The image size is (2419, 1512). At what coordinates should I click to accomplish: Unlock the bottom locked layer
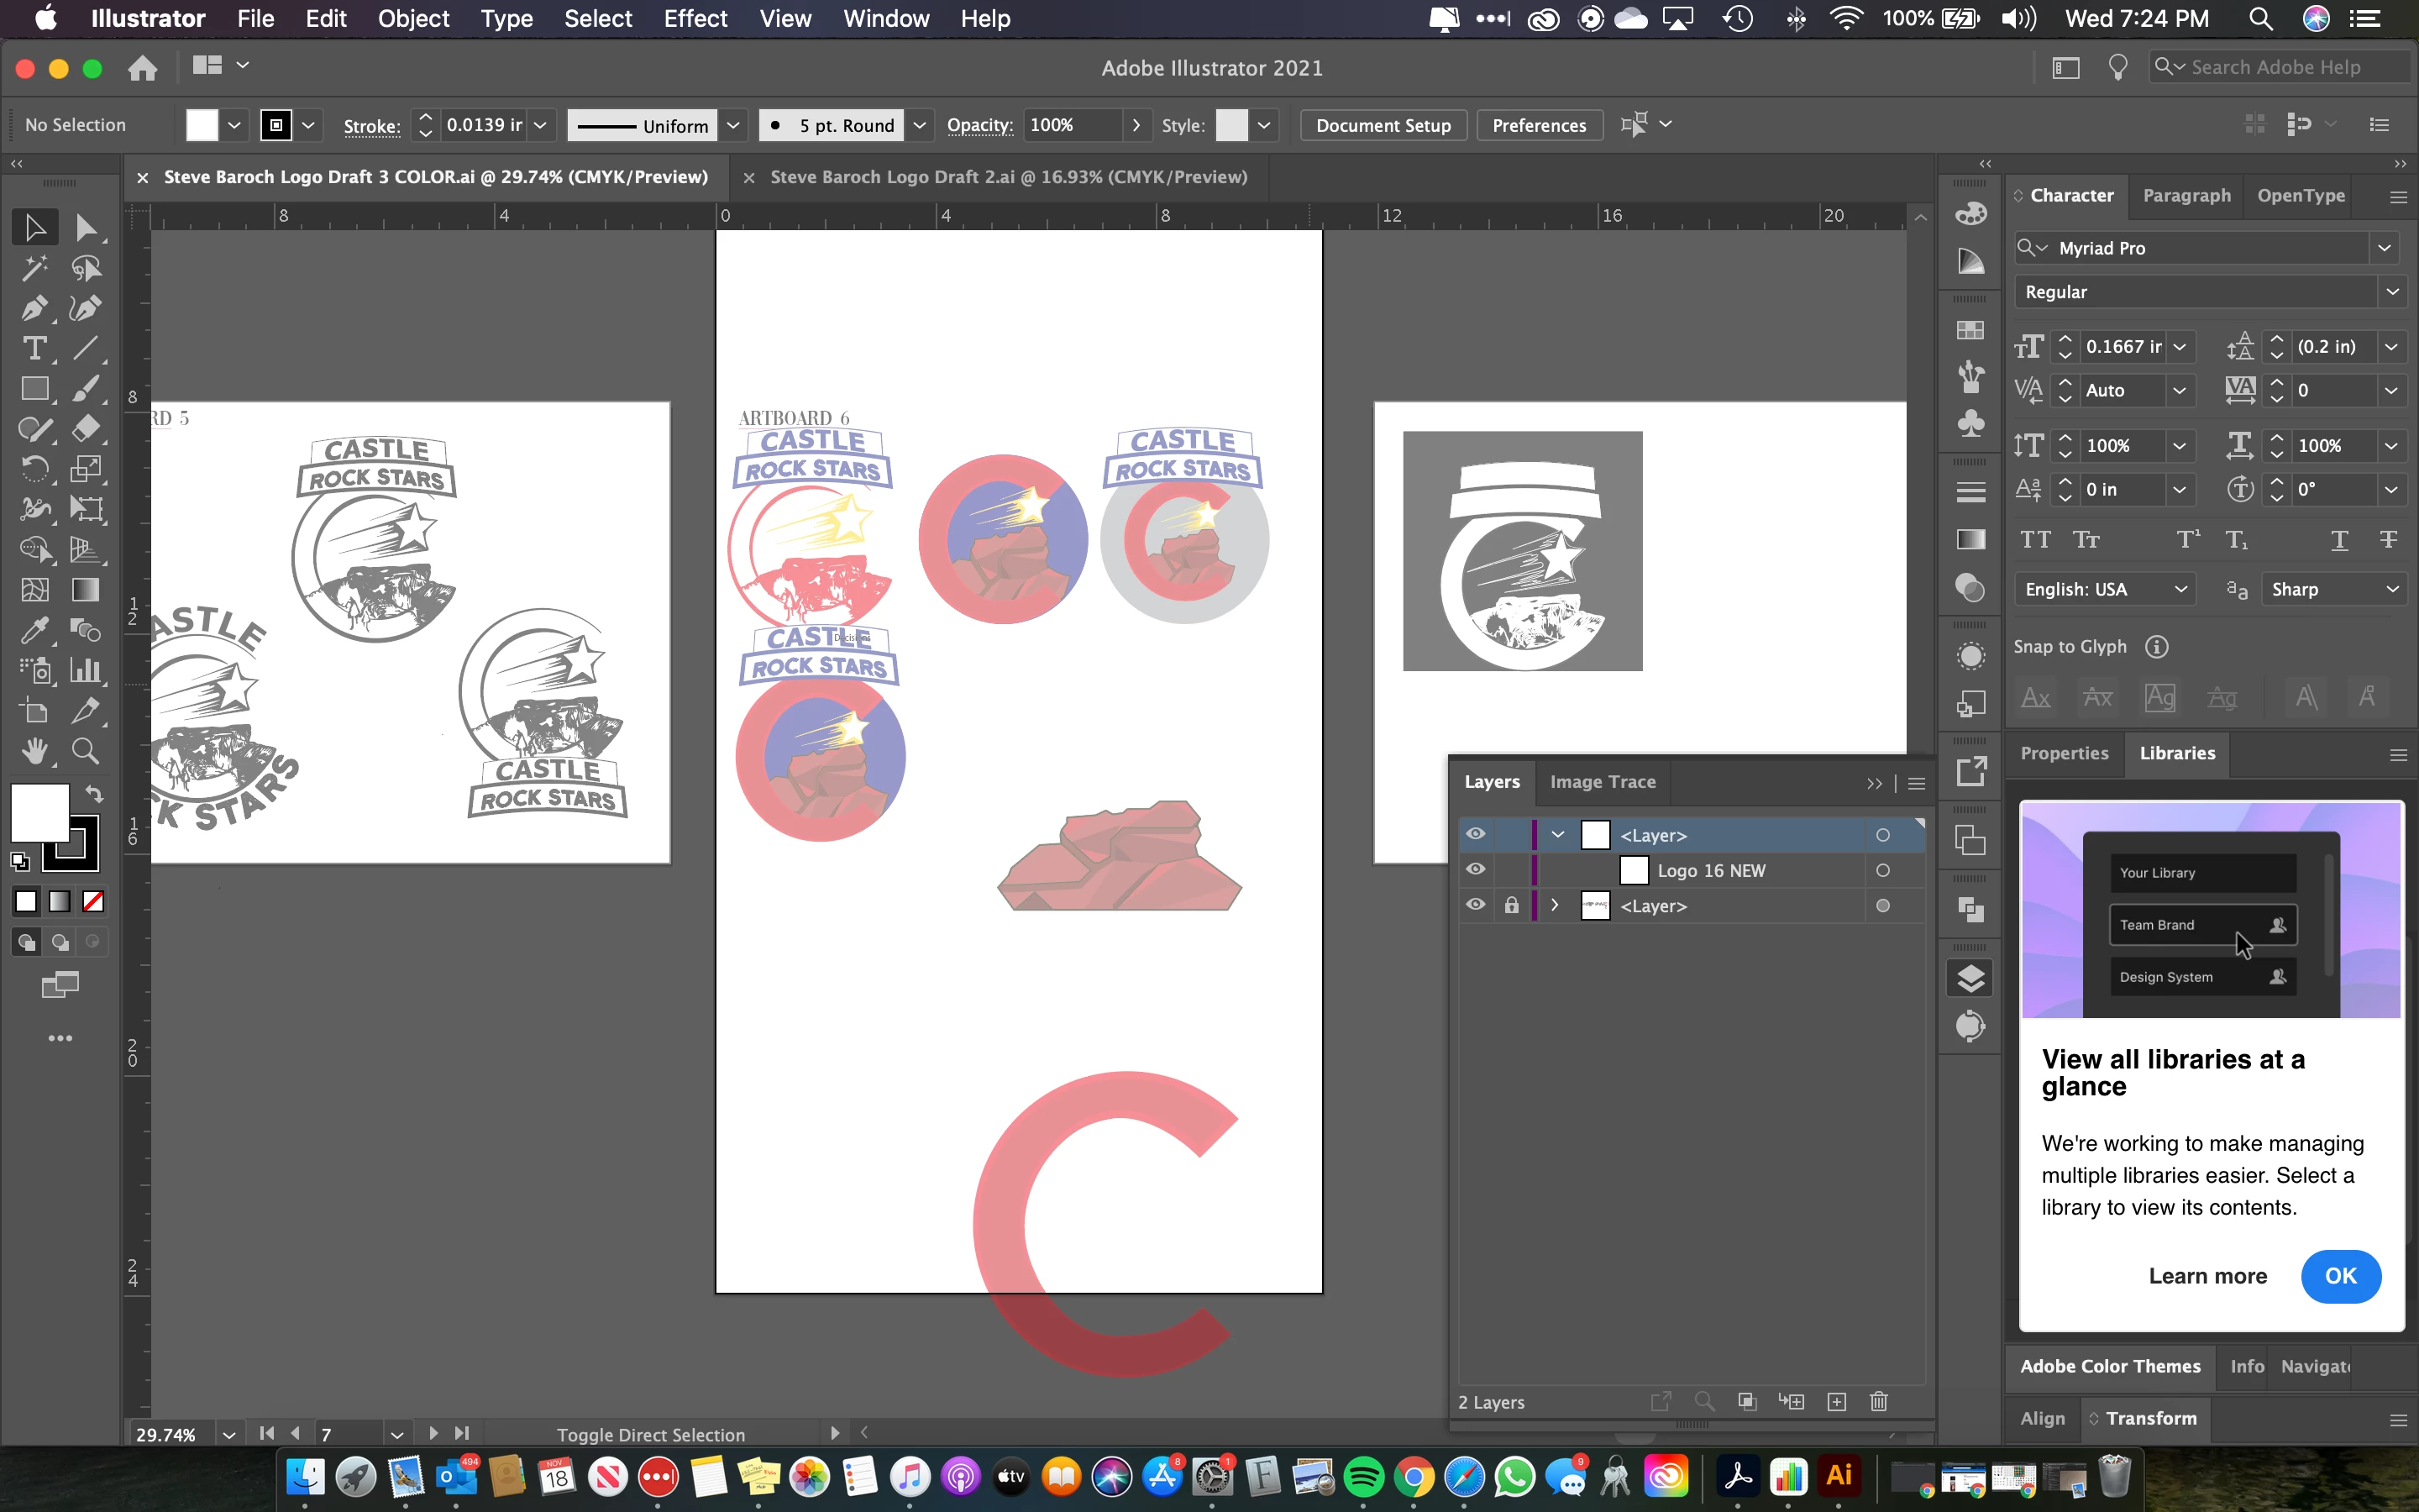click(1511, 905)
